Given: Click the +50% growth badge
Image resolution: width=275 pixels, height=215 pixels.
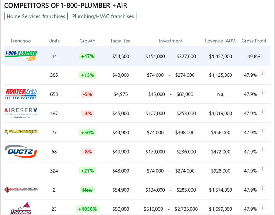Looking at the screenshot, I should (87, 132).
